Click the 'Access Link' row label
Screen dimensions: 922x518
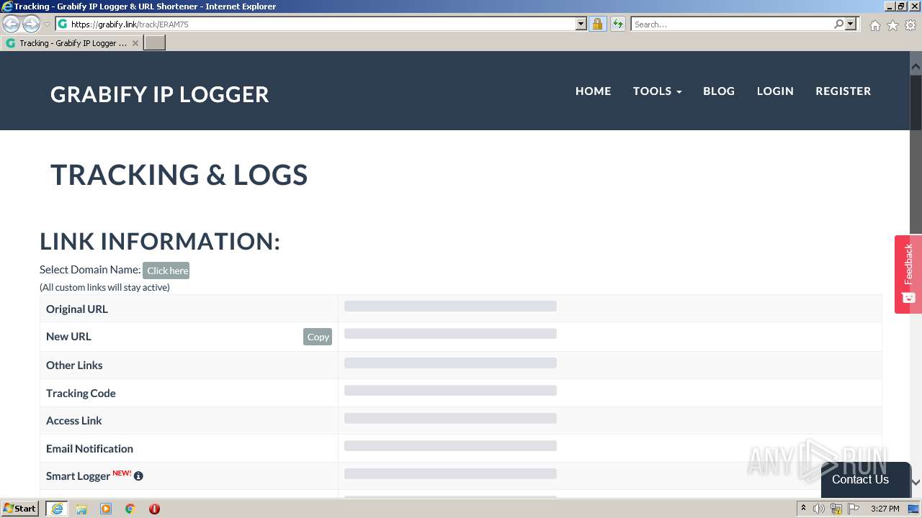74,421
